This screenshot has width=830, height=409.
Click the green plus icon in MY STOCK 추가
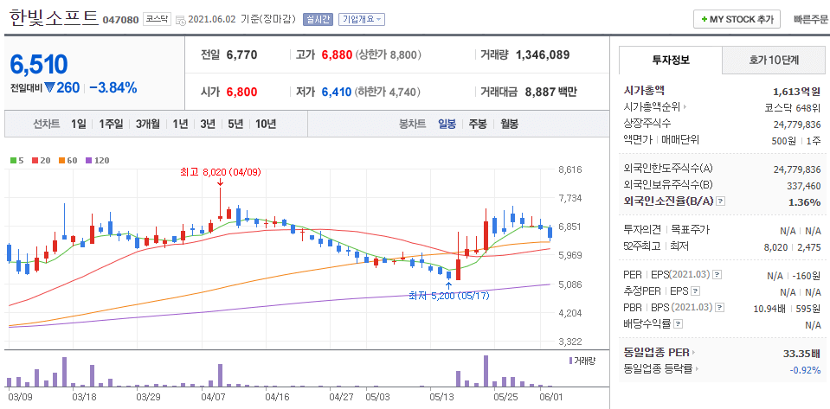pyautogui.click(x=704, y=20)
